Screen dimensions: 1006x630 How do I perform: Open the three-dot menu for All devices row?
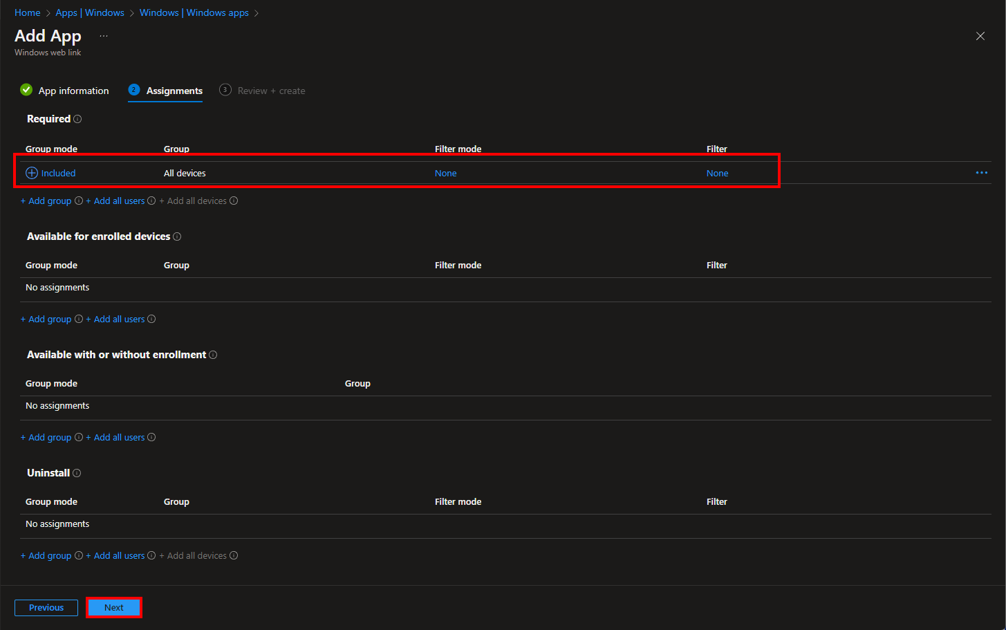click(981, 173)
